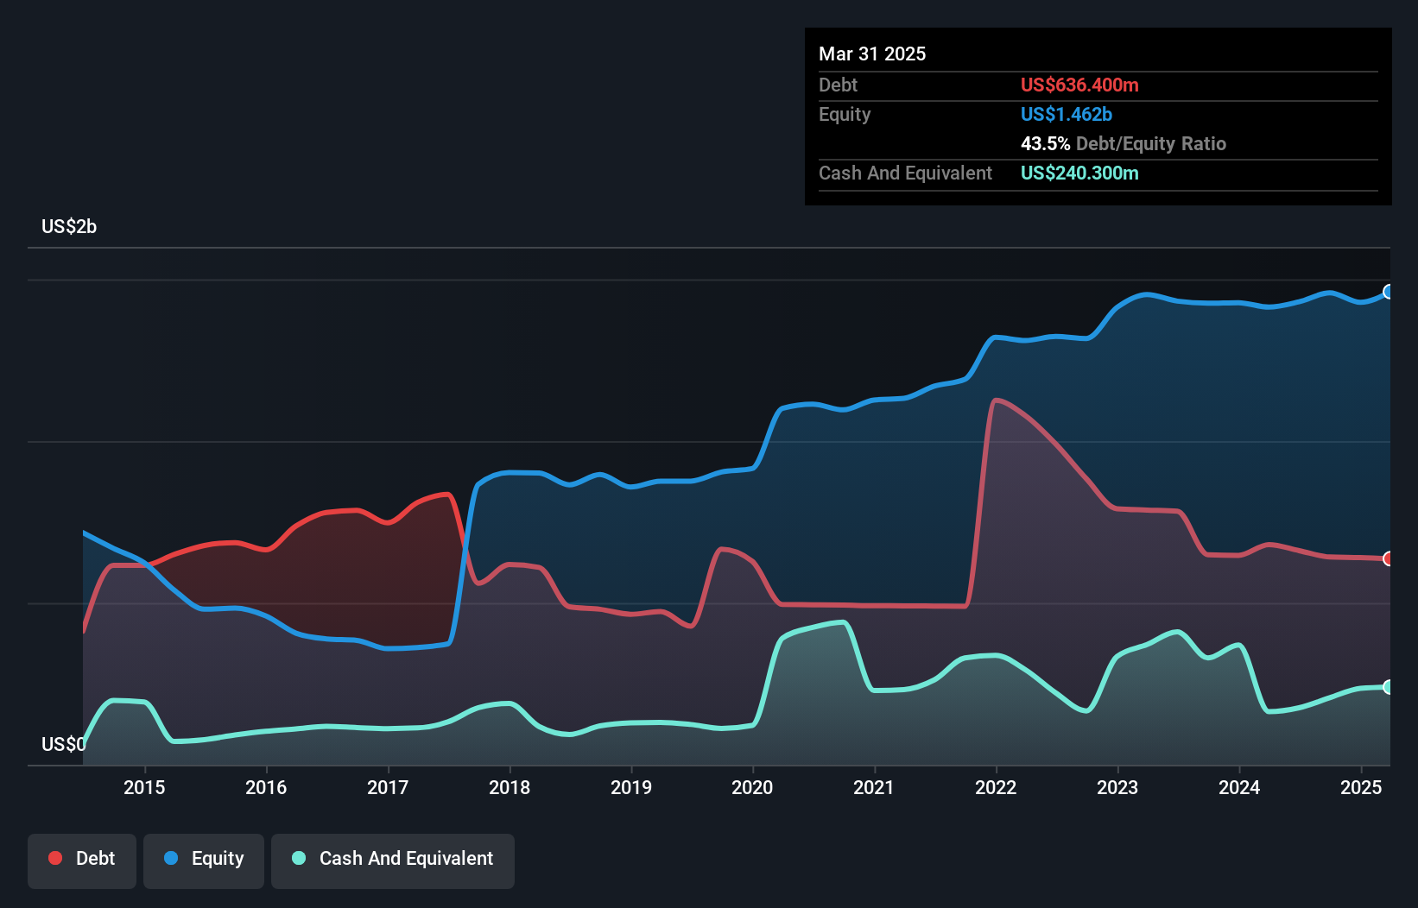Click the 2022 x-axis label

click(996, 787)
